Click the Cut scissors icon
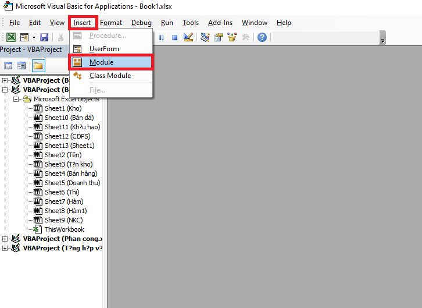This screenshot has width=422, height=308. [61, 37]
